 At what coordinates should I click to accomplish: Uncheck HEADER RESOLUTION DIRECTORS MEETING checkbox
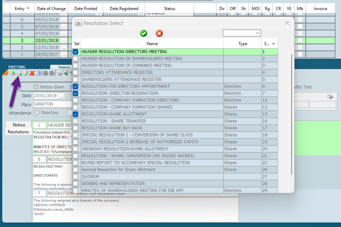(x=75, y=52)
